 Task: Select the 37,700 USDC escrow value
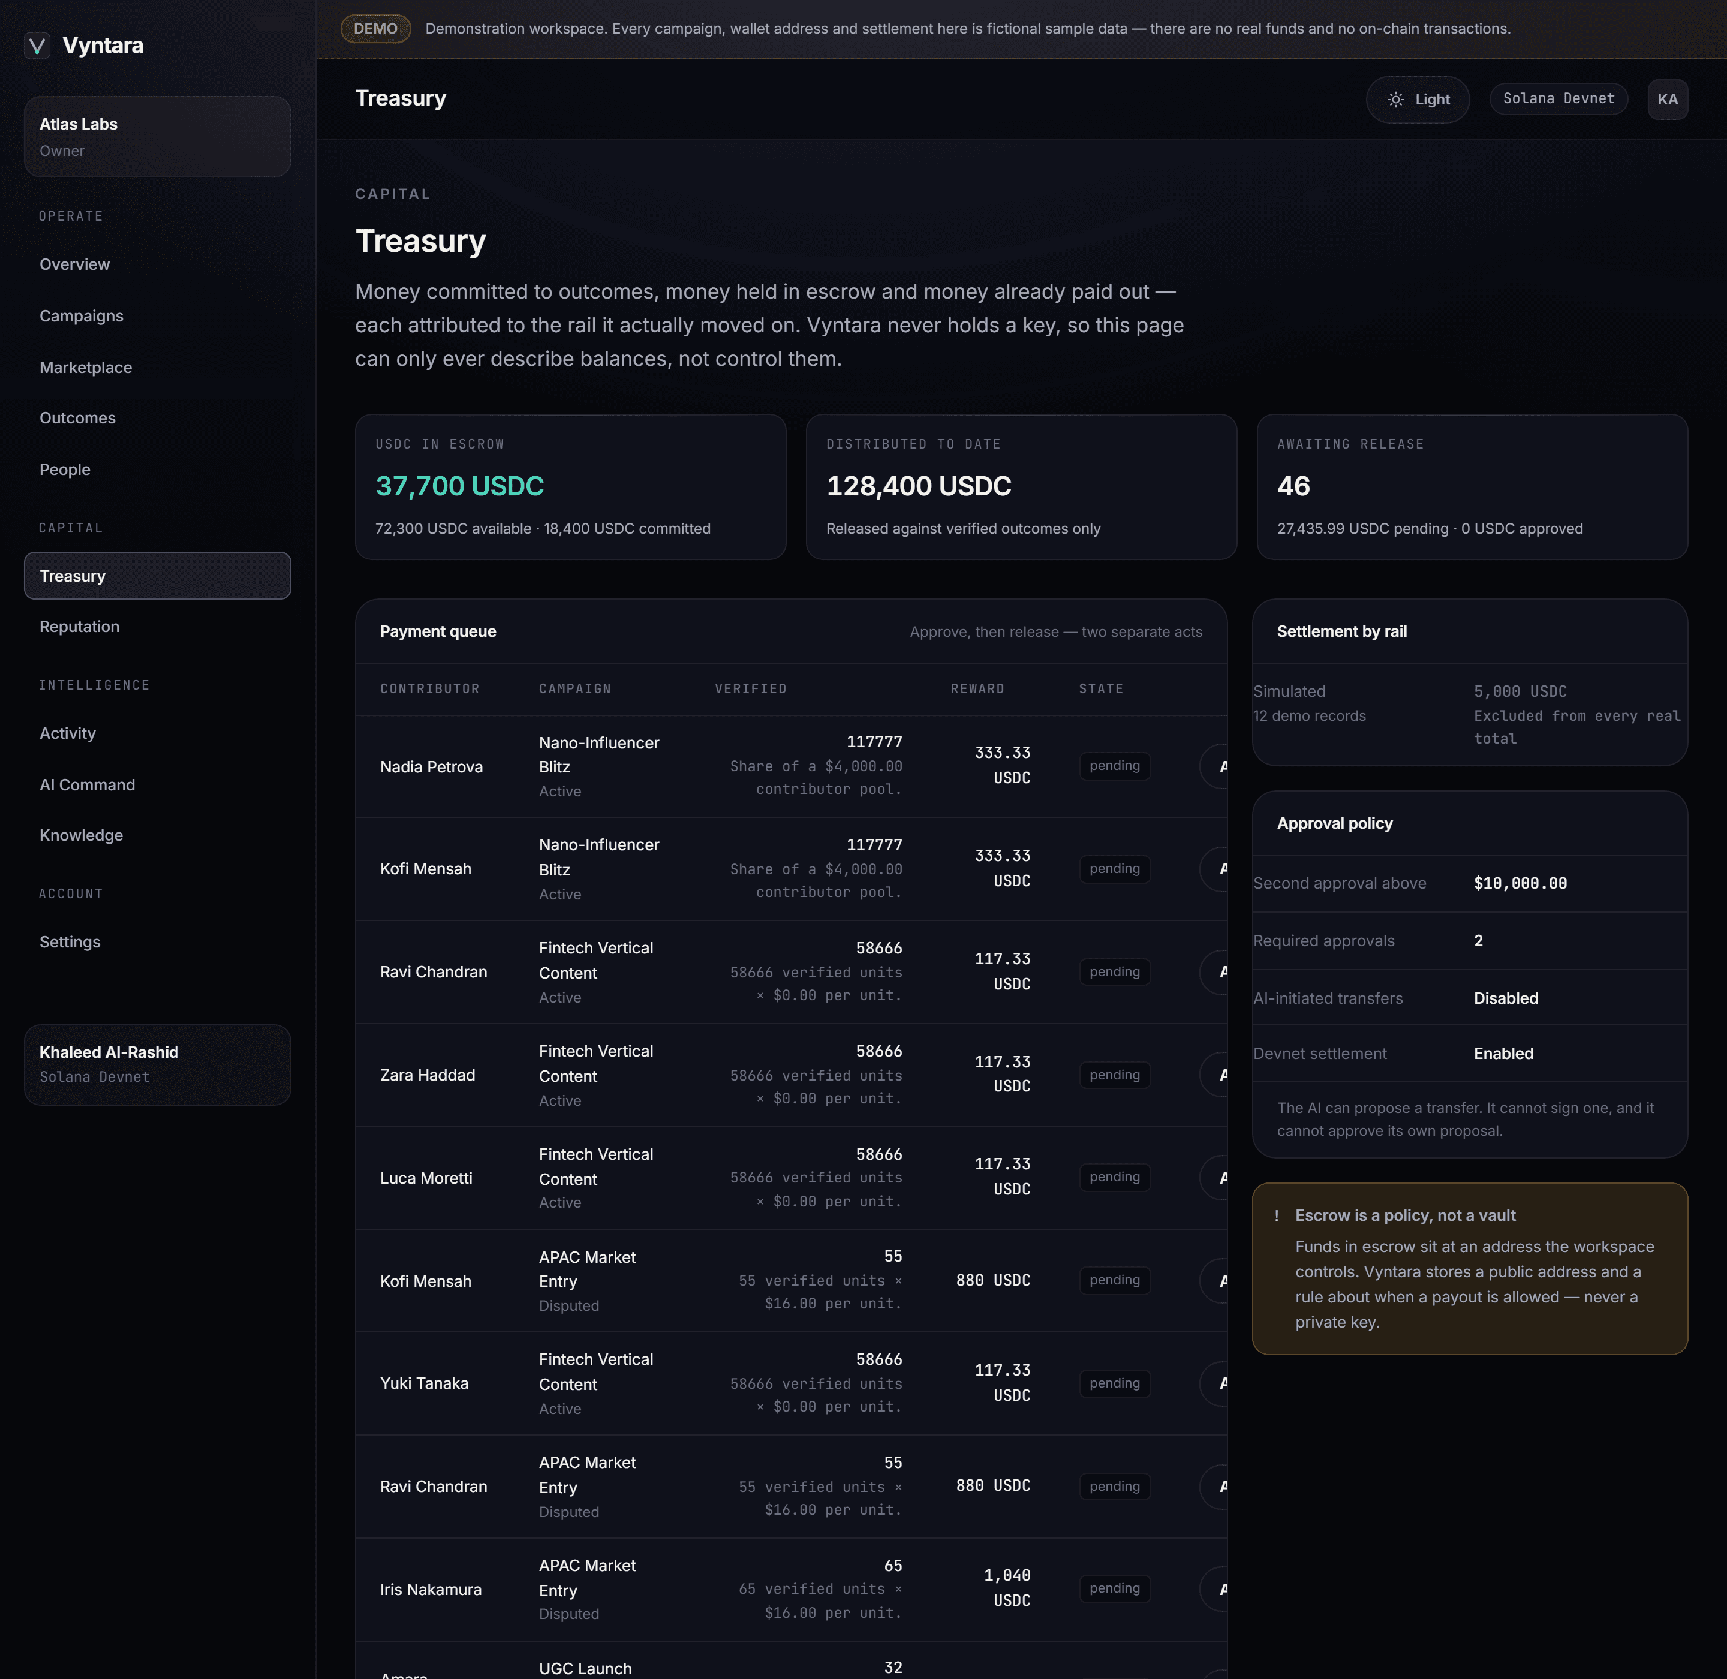click(x=459, y=486)
